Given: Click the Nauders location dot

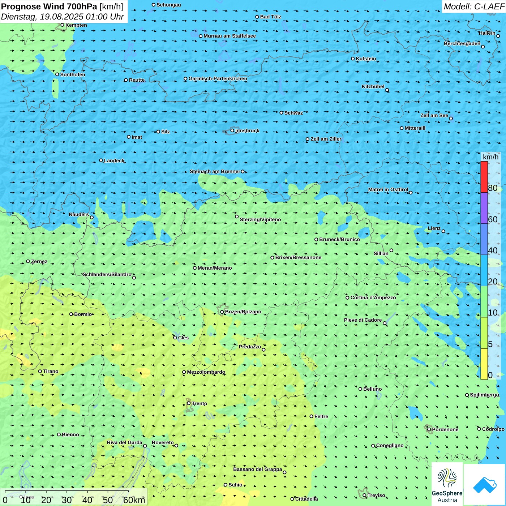Looking at the screenshot, I should tap(92, 217).
